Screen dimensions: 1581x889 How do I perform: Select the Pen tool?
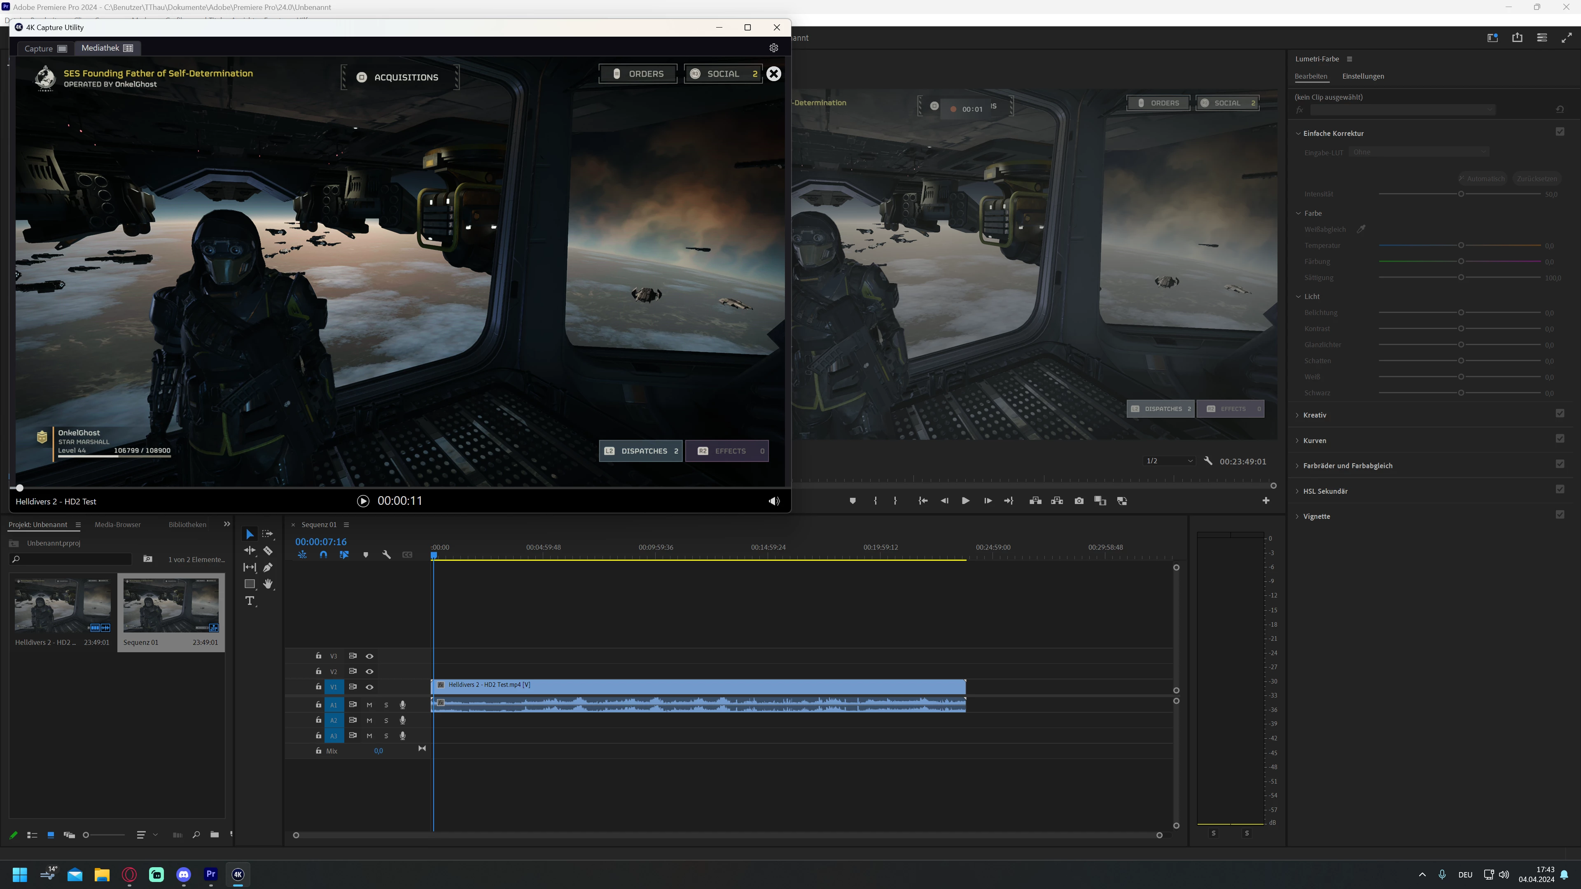point(268,567)
